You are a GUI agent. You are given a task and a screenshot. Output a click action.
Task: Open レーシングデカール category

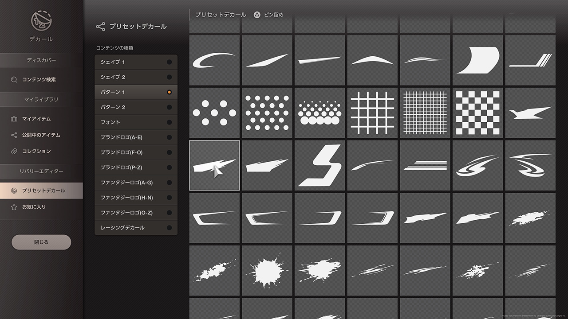136,228
